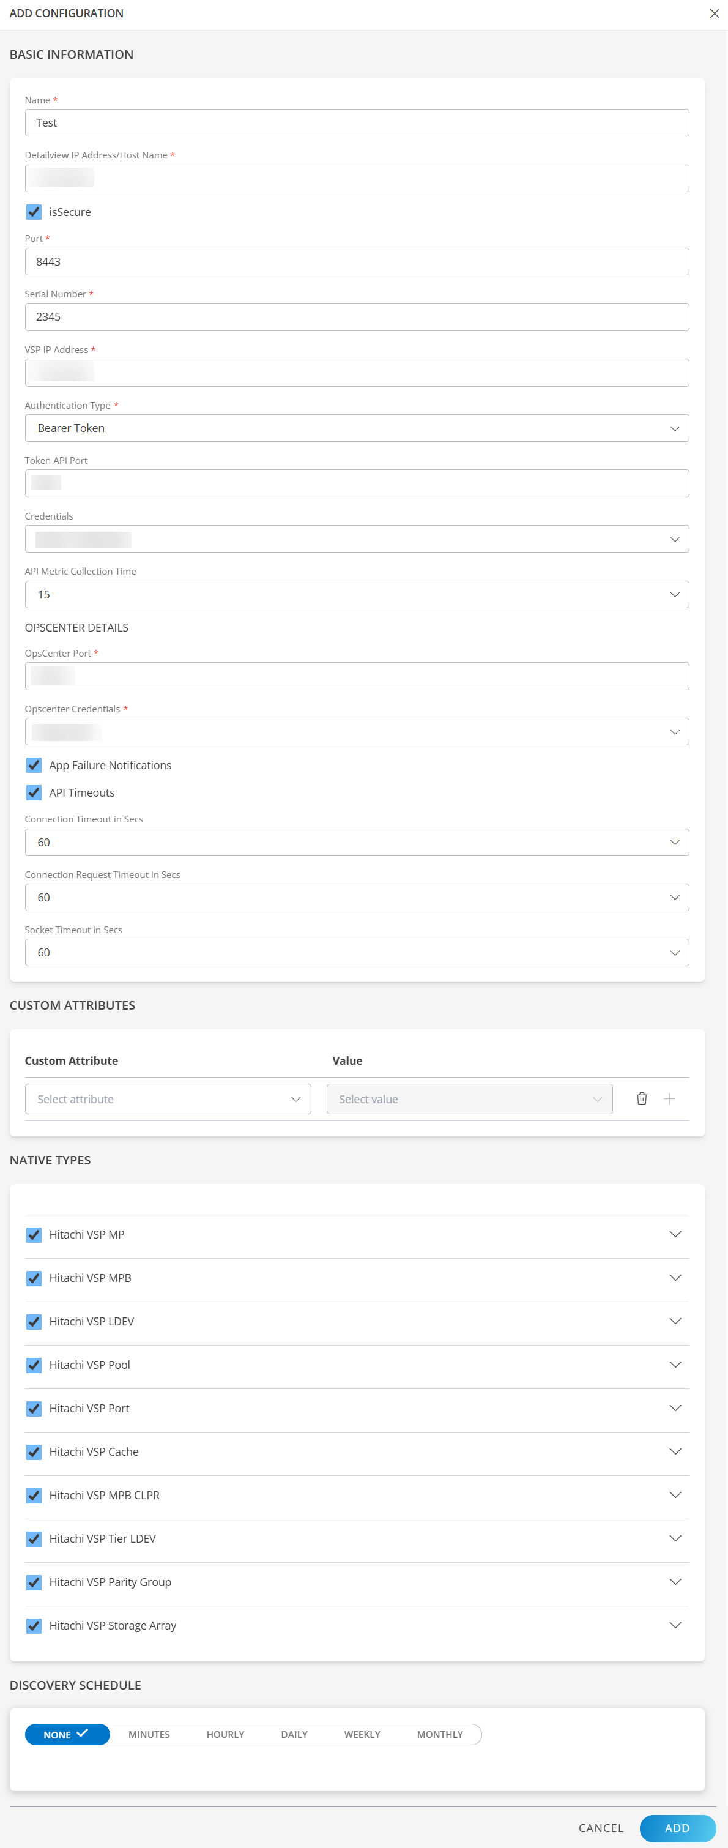Uncheck the isSecure checkbox
Image resolution: width=728 pixels, height=1848 pixels.
34,212
